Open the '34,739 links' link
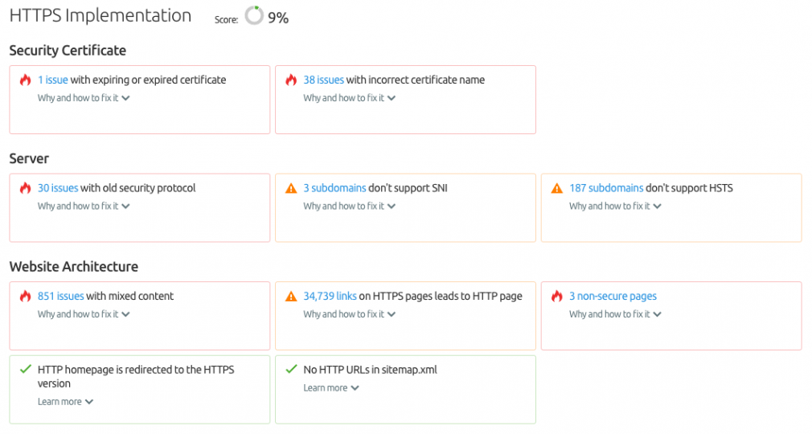The image size is (812, 434). [x=330, y=297]
